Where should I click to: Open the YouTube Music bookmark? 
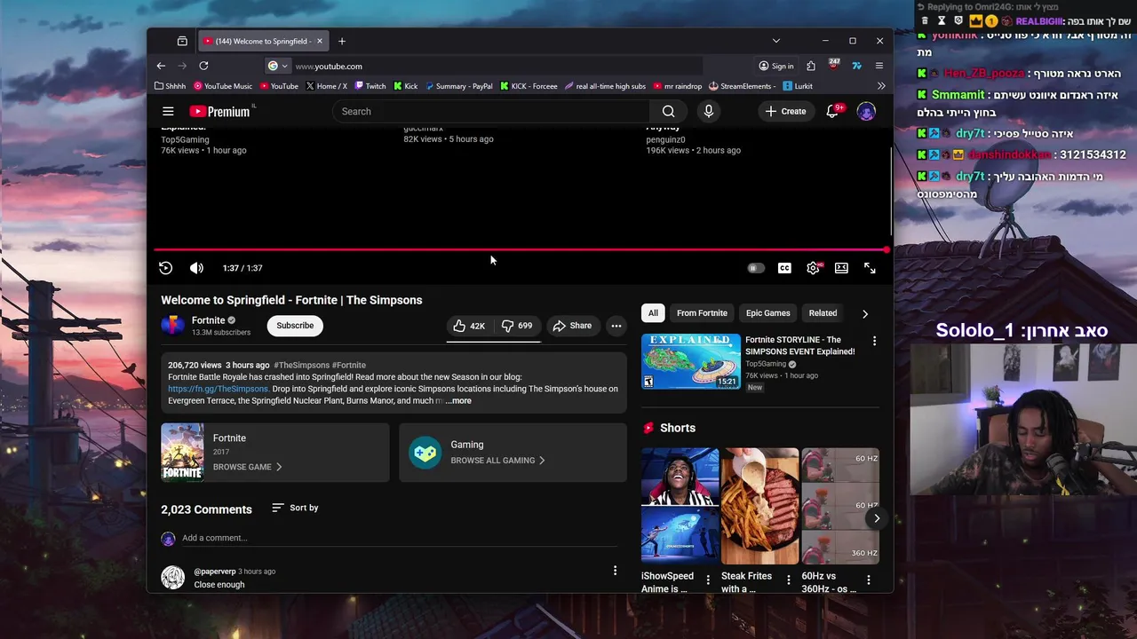223,86
